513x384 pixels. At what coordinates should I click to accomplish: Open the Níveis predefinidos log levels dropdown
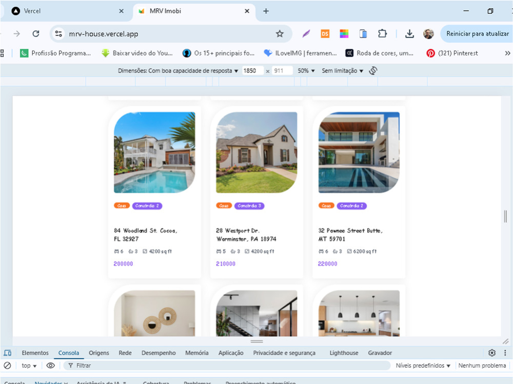tap(423, 366)
